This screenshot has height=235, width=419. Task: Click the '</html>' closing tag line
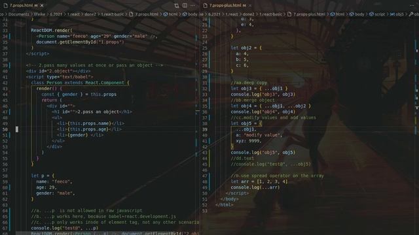tap(225, 205)
